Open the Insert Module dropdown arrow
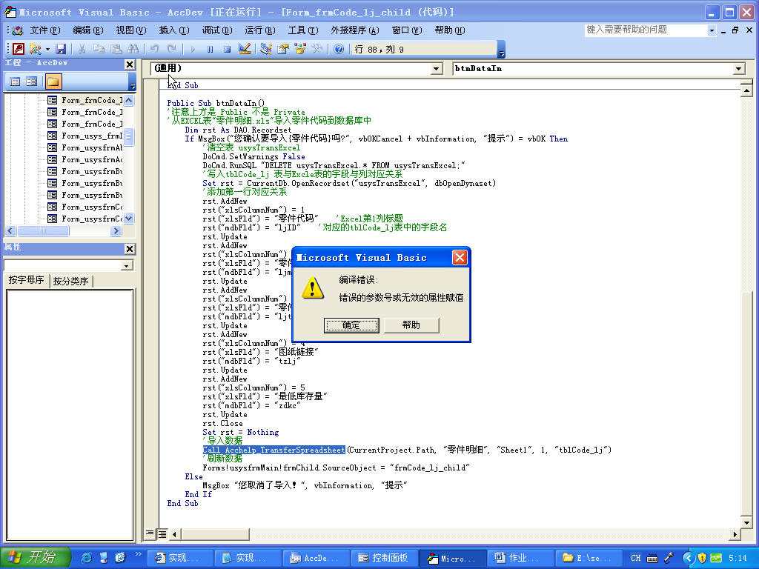 [x=47, y=49]
